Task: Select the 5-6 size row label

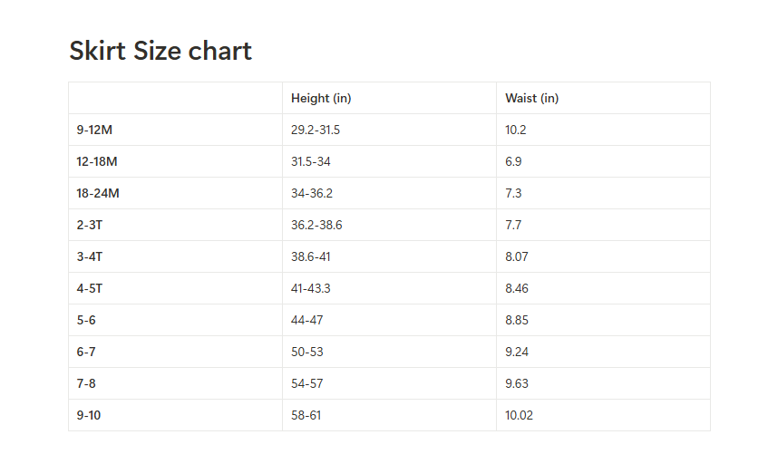Action: [x=86, y=320]
